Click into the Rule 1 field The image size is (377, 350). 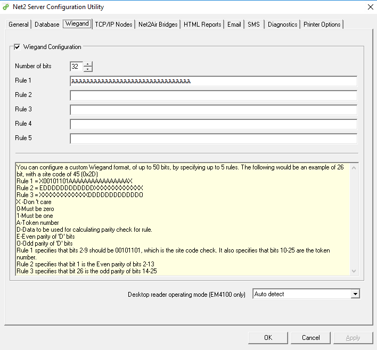tap(214, 81)
